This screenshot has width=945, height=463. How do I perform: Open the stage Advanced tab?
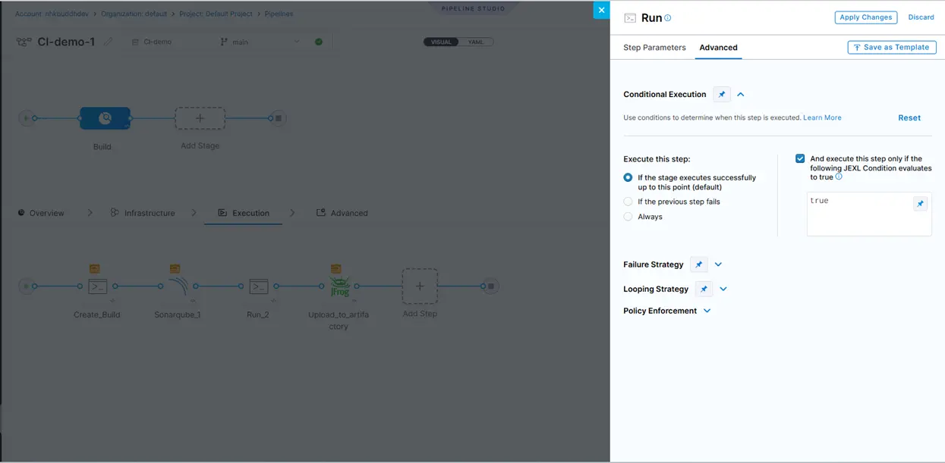tap(342, 213)
